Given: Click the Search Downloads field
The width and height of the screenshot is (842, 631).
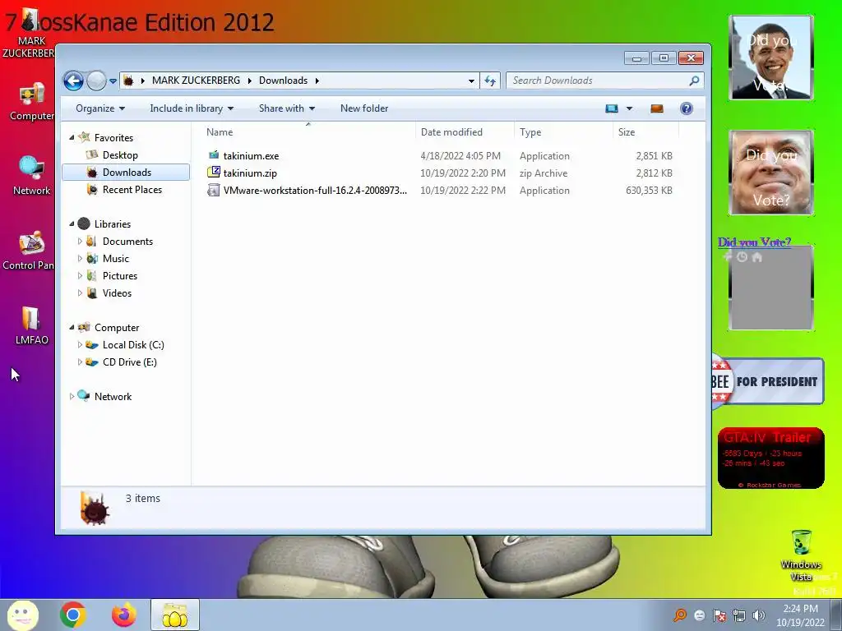Looking at the screenshot, I should pyautogui.click(x=604, y=81).
